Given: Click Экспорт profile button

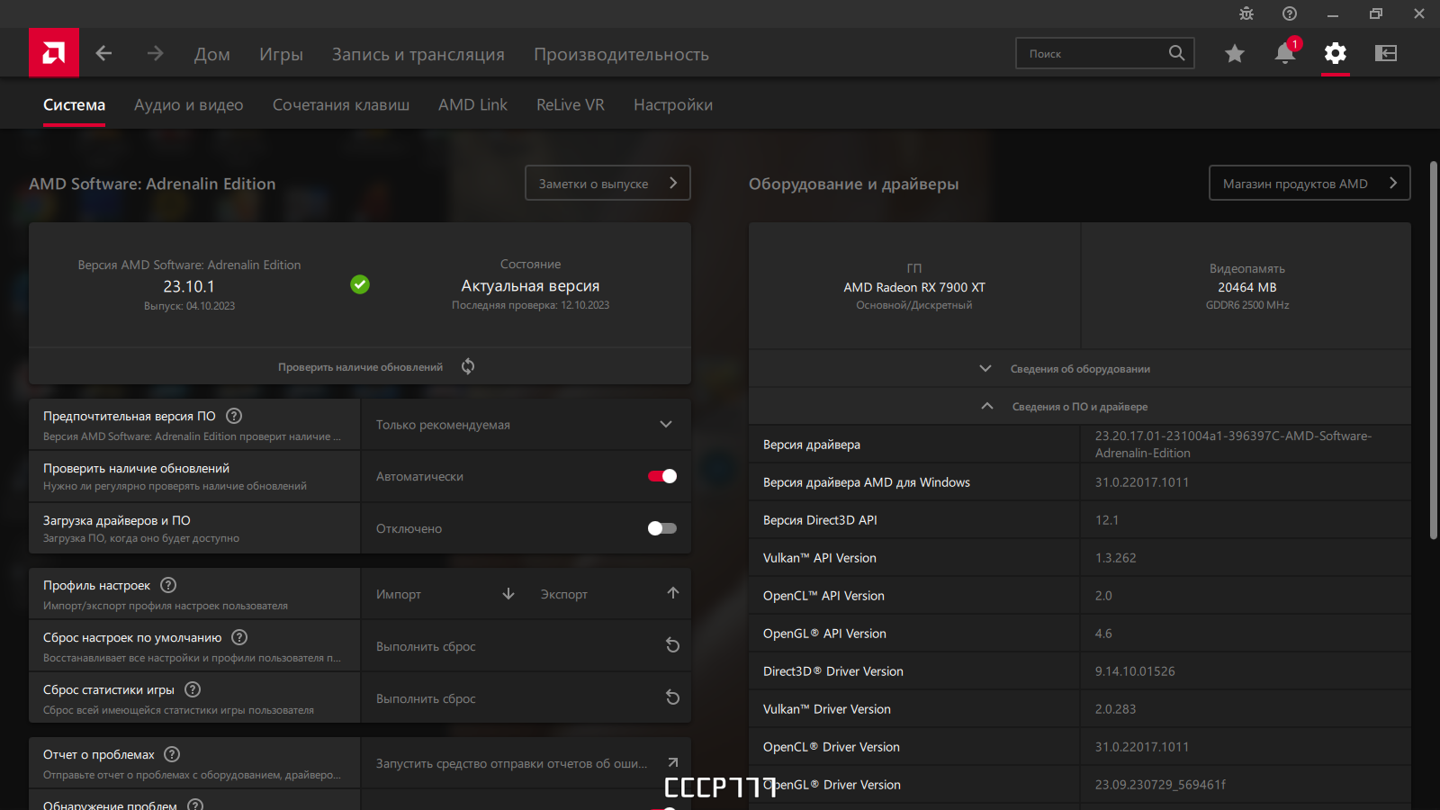Looking at the screenshot, I should pos(609,594).
